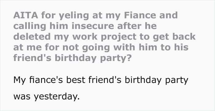This screenshot has height=111, width=215.
Task: Click the misspelled word "yeling" in title
Action: tap(74, 16)
